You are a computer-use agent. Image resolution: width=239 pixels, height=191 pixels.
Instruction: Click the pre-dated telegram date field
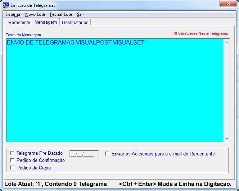(84, 154)
